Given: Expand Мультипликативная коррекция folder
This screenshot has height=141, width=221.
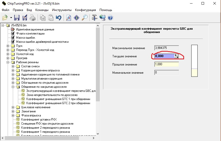Looking at the screenshot, I should tap(13, 79).
